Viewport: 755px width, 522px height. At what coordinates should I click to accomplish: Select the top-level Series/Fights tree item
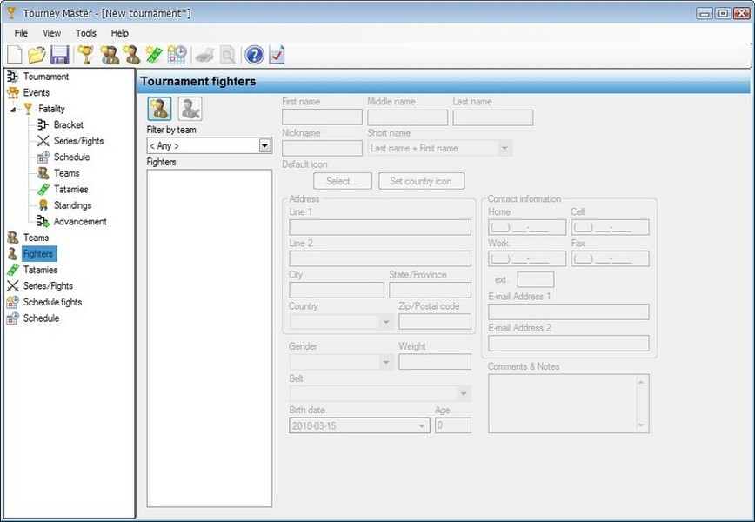tap(48, 286)
